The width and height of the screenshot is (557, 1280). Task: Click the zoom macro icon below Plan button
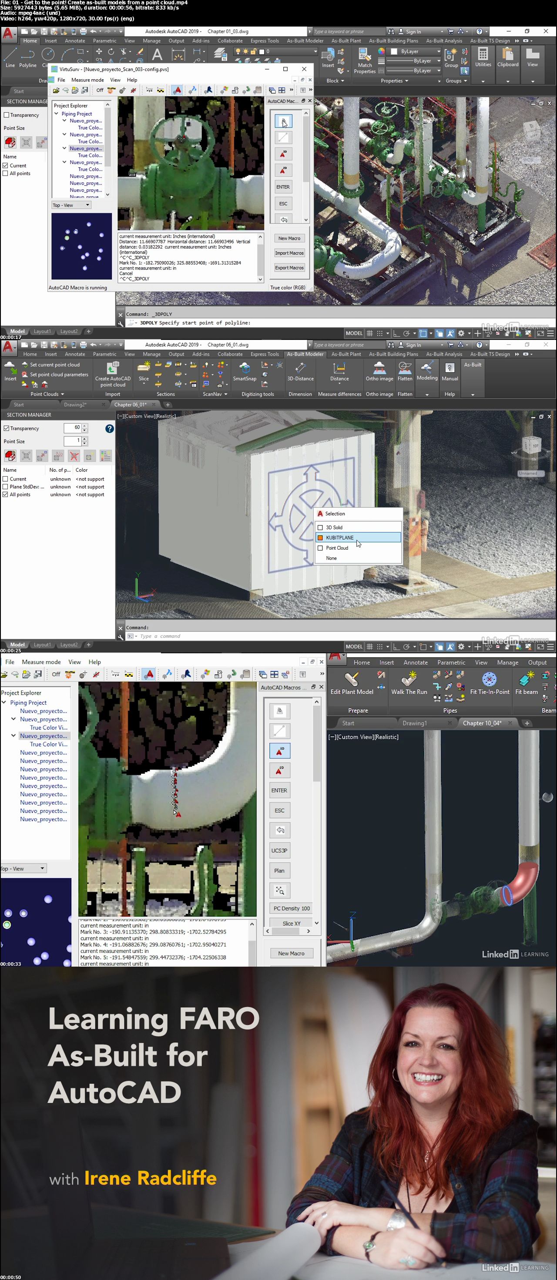[x=280, y=890]
